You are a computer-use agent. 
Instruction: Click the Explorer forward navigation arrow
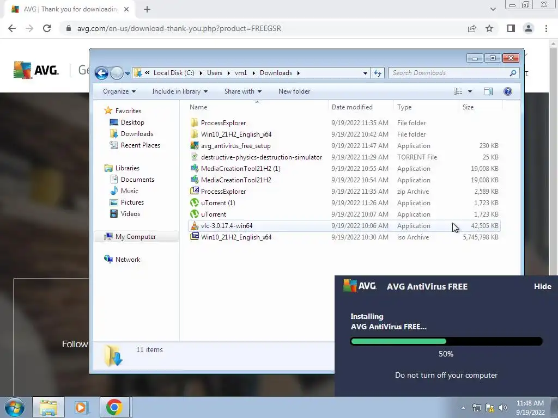[117, 73]
